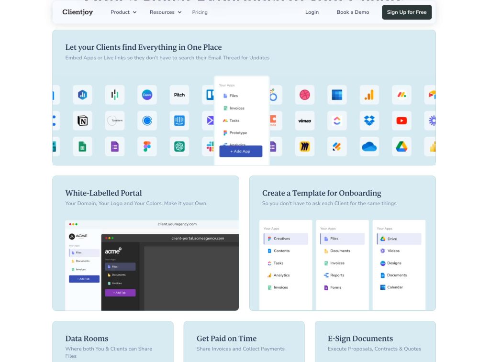This screenshot has width=490, height=362.
Task: Select Files in the light ACME portal sidebar
Action: click(84, 252)
